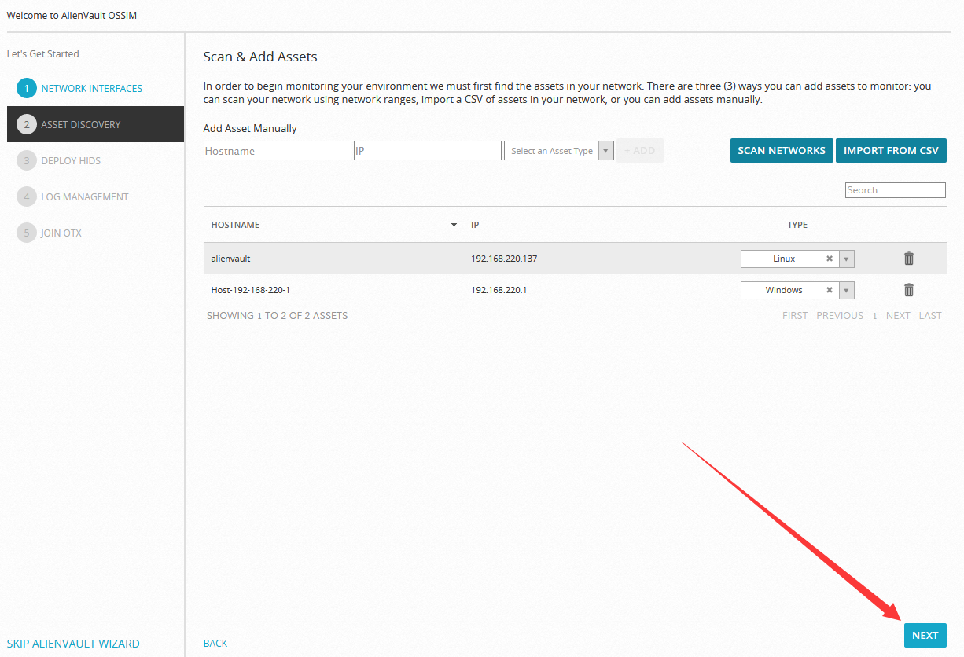The width and height of the screenshot is (964, 657).
Task: Go to Network Interfaces step
Action: (92, 88)
